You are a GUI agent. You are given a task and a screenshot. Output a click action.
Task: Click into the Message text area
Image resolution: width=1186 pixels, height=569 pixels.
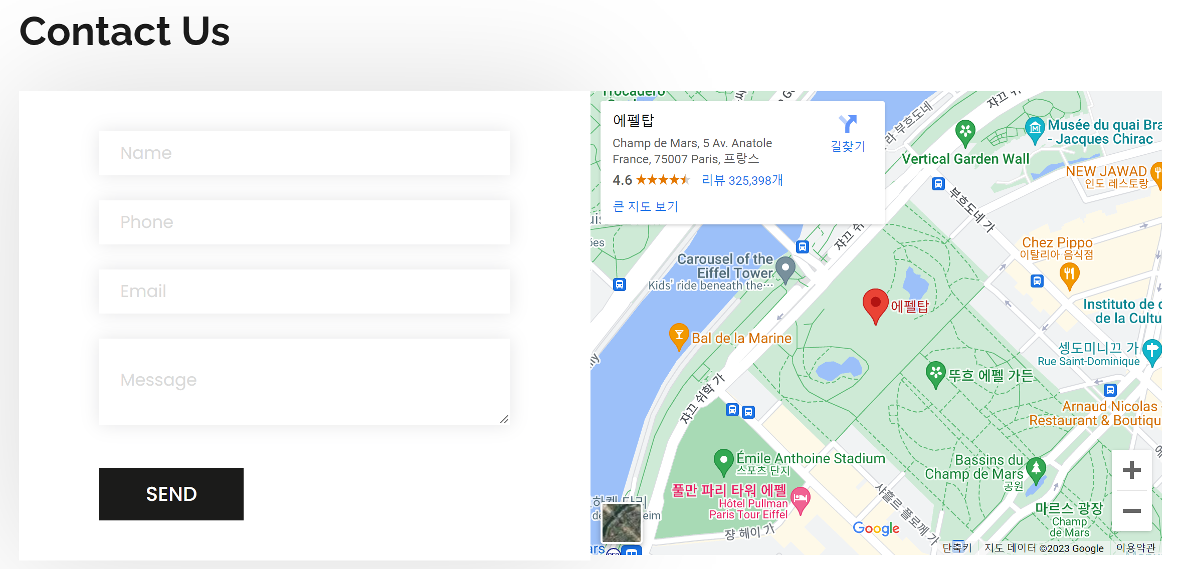pos(304,381)
